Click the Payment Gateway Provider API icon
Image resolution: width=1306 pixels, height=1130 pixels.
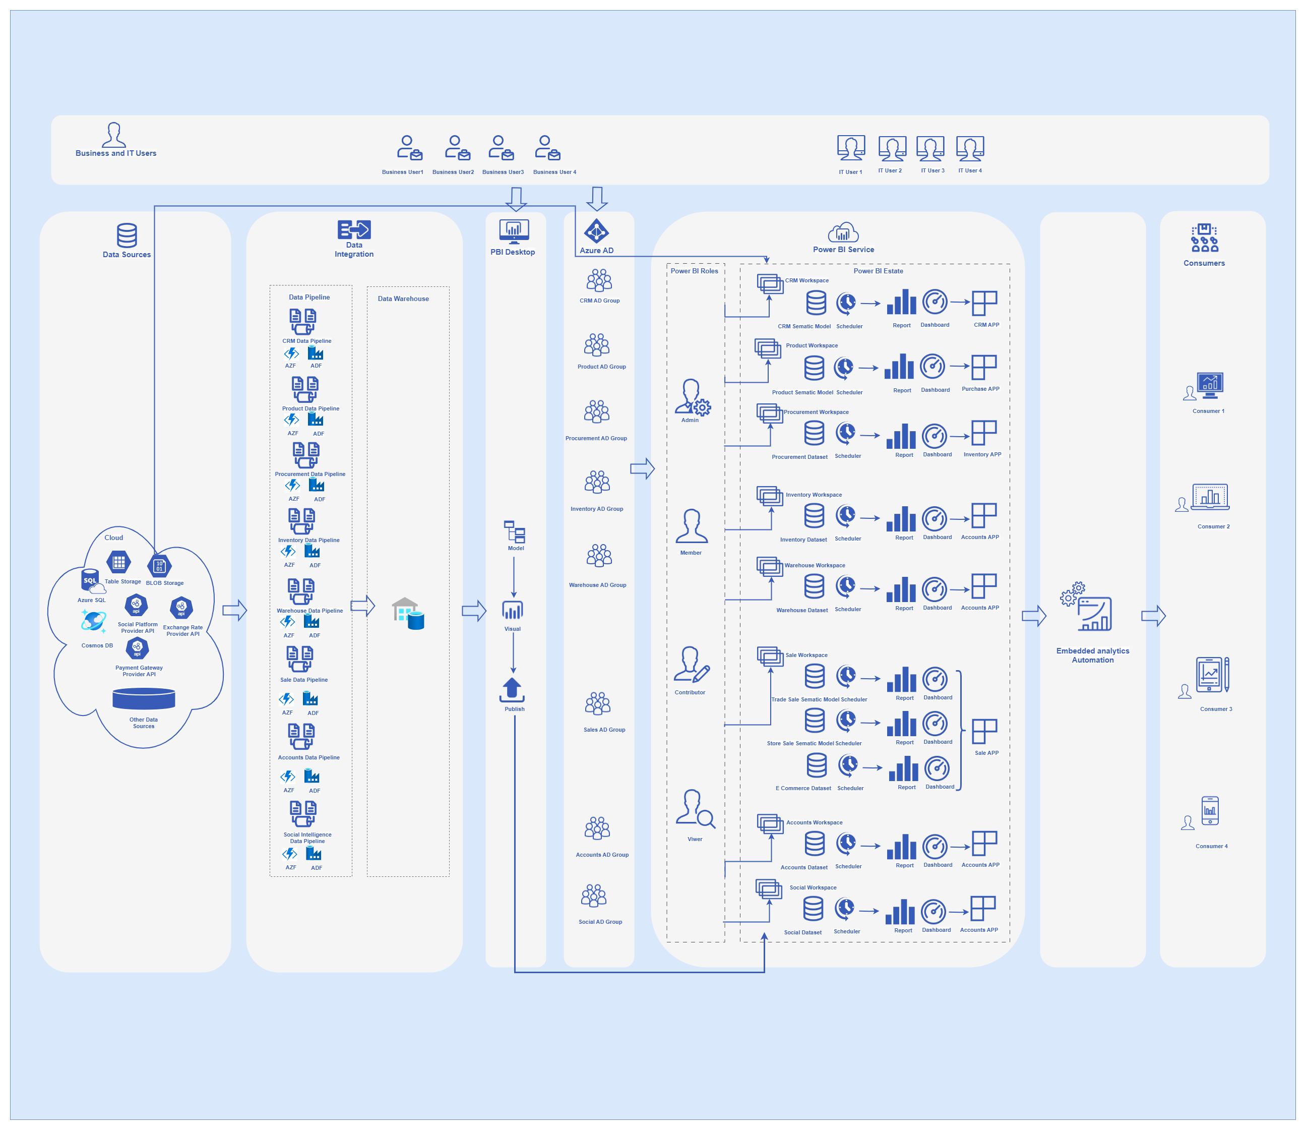(x=138, y=648)
